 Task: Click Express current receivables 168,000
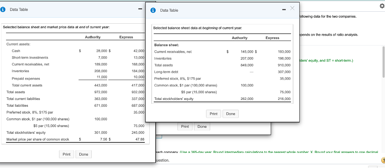click(138, 64)
